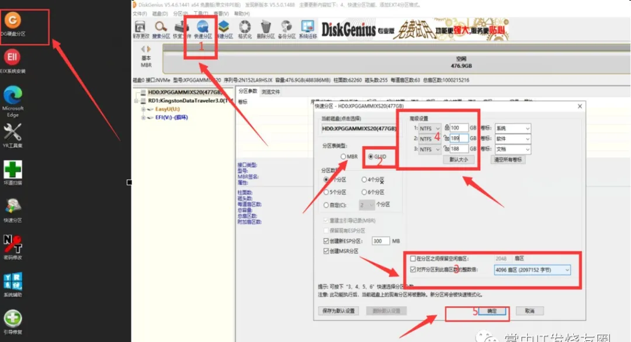Image resolution: width=631 pixels, height=342 pixels.
Task: Open file system dropdown for partition 1
Action: (430, 128)
